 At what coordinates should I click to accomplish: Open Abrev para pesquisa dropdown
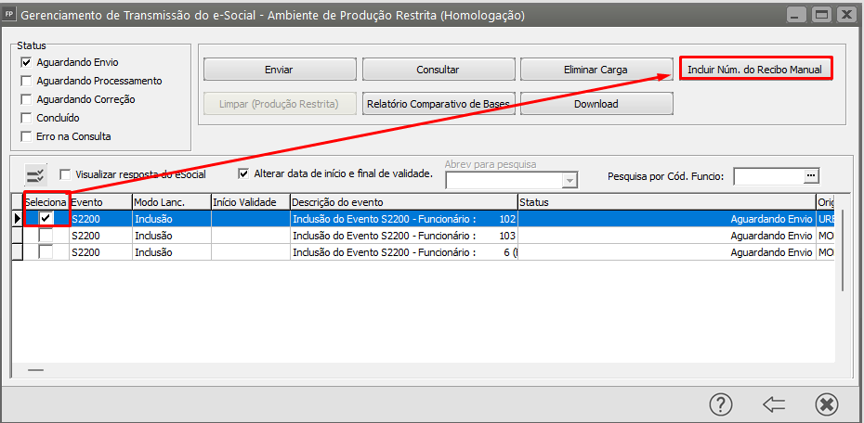click(x=569, y=180)
